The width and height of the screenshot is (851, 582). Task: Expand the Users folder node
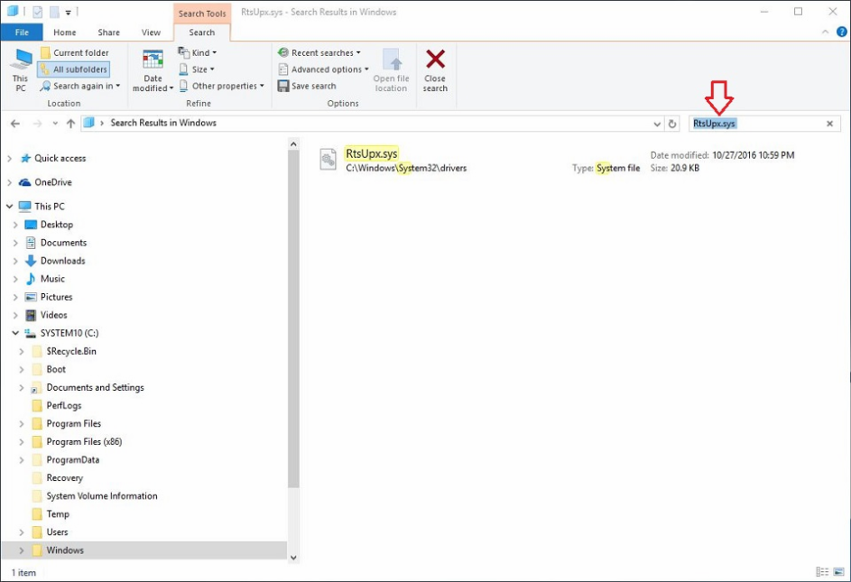click(x=21, y=532)
